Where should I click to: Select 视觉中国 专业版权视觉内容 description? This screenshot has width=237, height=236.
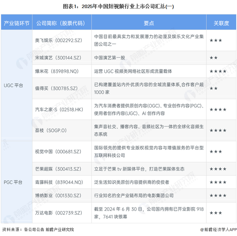(149, 151)
